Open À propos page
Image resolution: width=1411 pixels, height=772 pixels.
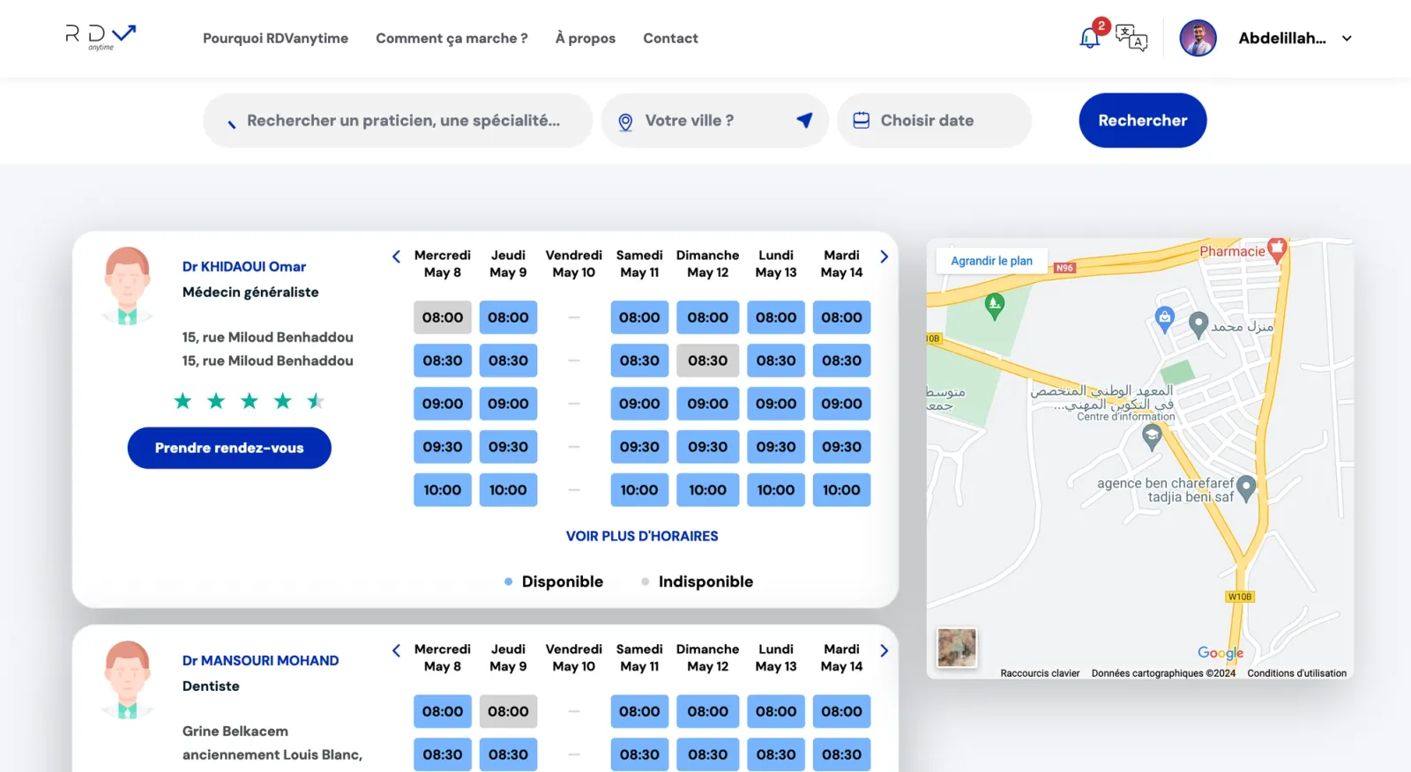point(586,38)
